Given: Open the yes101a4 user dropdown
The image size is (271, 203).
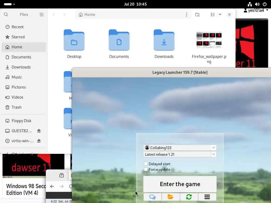Looking at the screenshot, I should coord(256,10).
